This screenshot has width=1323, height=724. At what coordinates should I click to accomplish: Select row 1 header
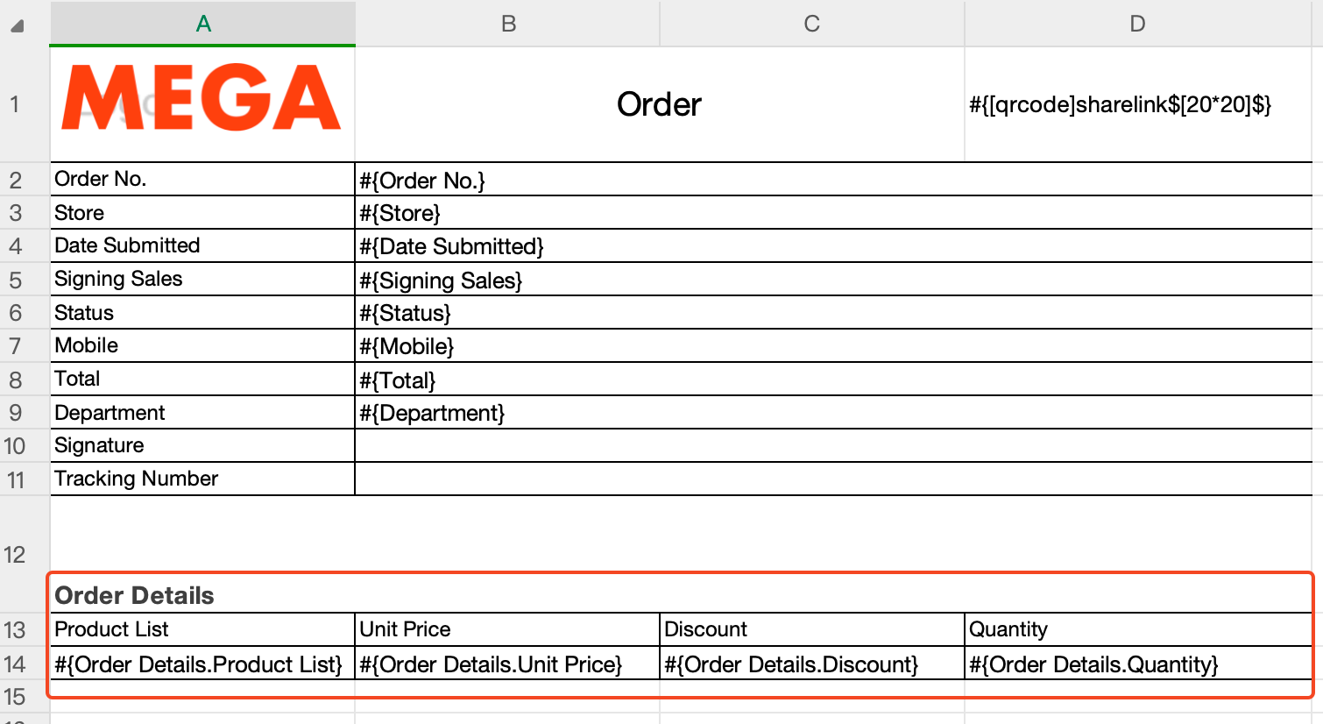click(15, 104)
